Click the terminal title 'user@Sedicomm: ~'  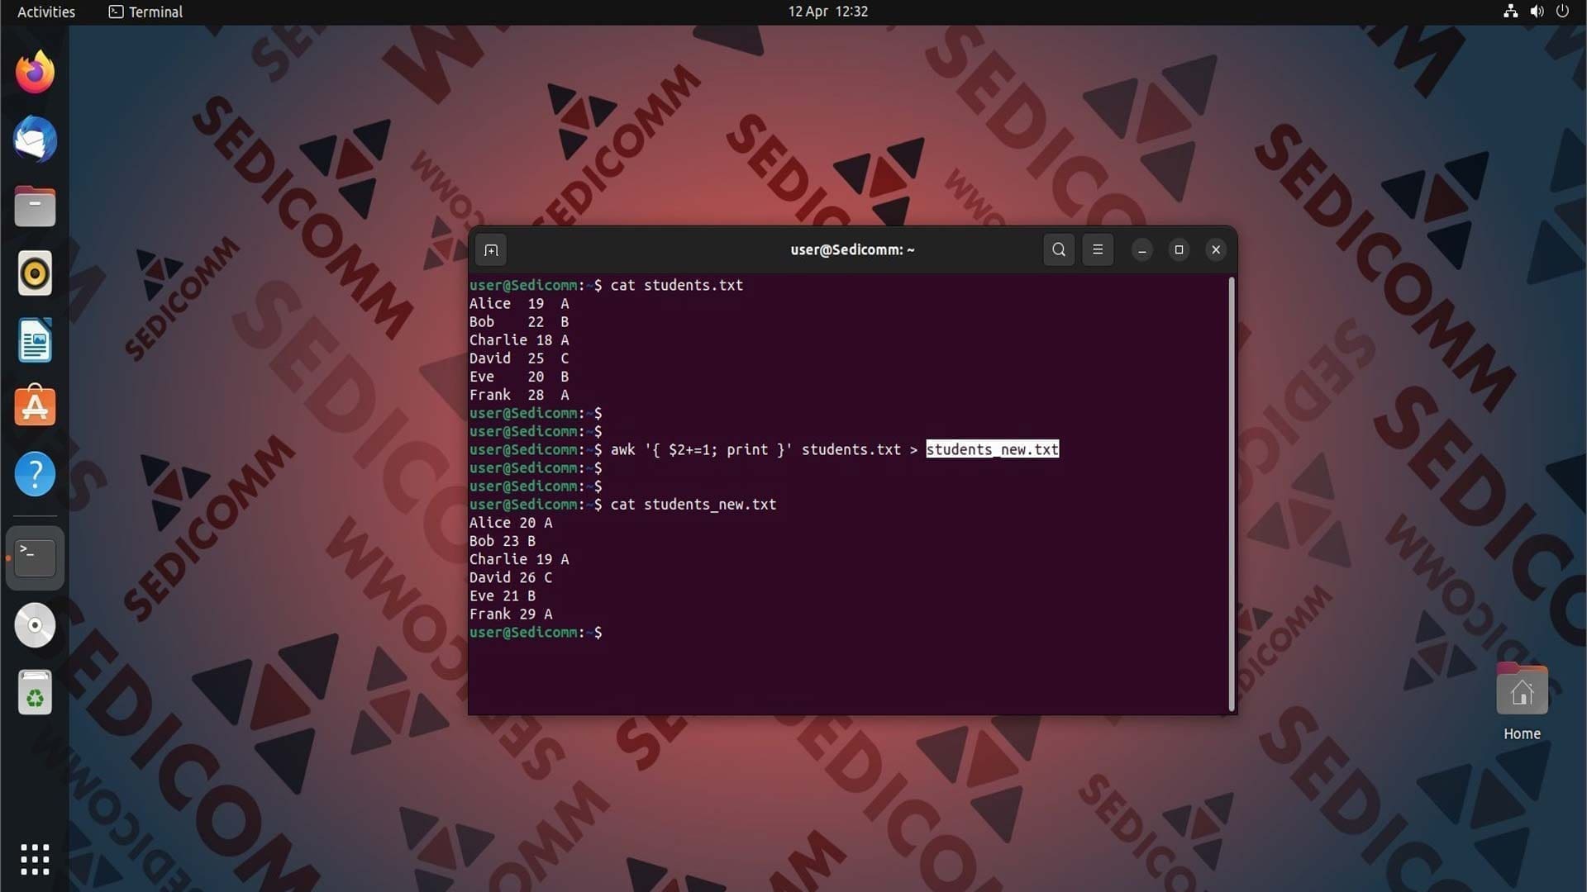(852, 249)
